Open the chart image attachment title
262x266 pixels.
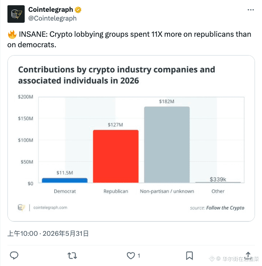(116, 75)
